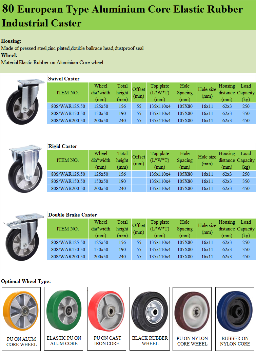Click 'Top plate' header in Swivel Caster table
This screenshot has width=256, height=356.
click(x=160, y=93)
